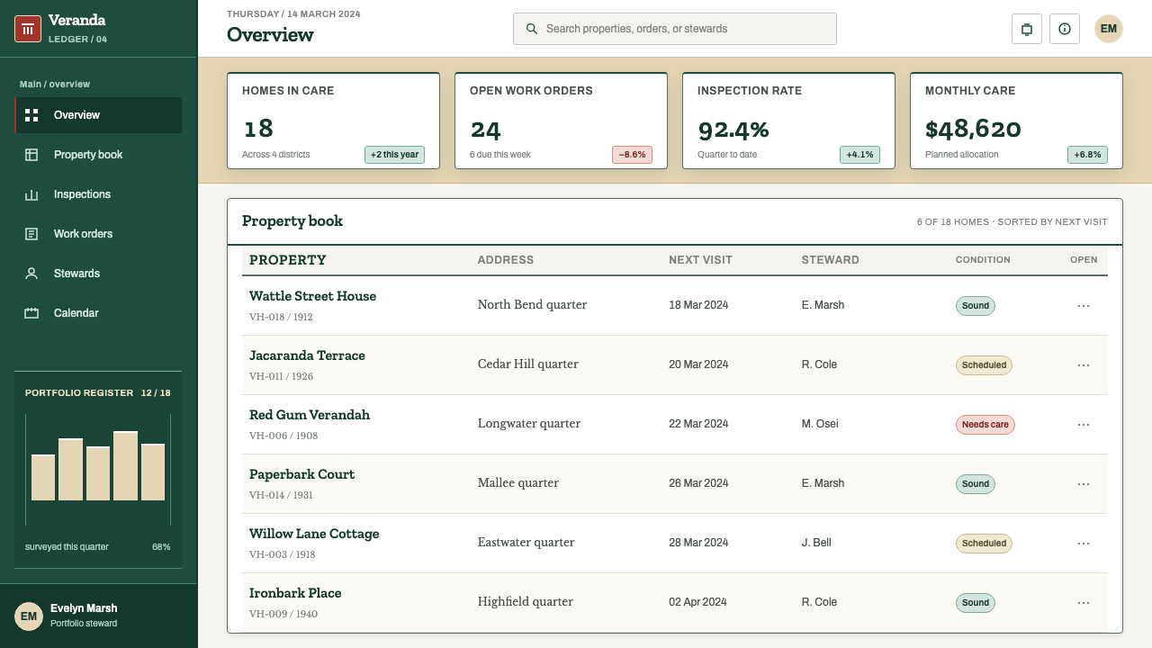Click the +2 this year badge

click(394, 155)
